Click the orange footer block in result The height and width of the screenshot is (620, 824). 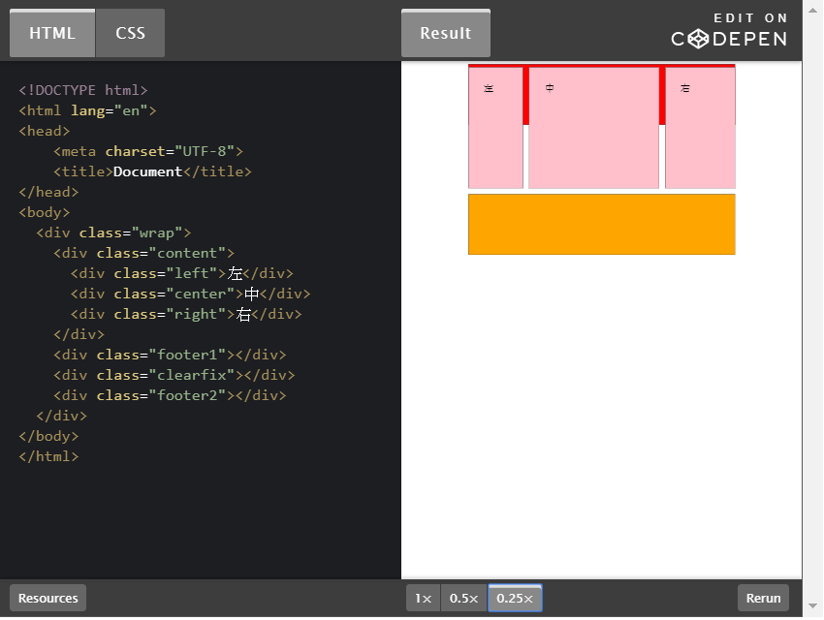click(602, 224)
